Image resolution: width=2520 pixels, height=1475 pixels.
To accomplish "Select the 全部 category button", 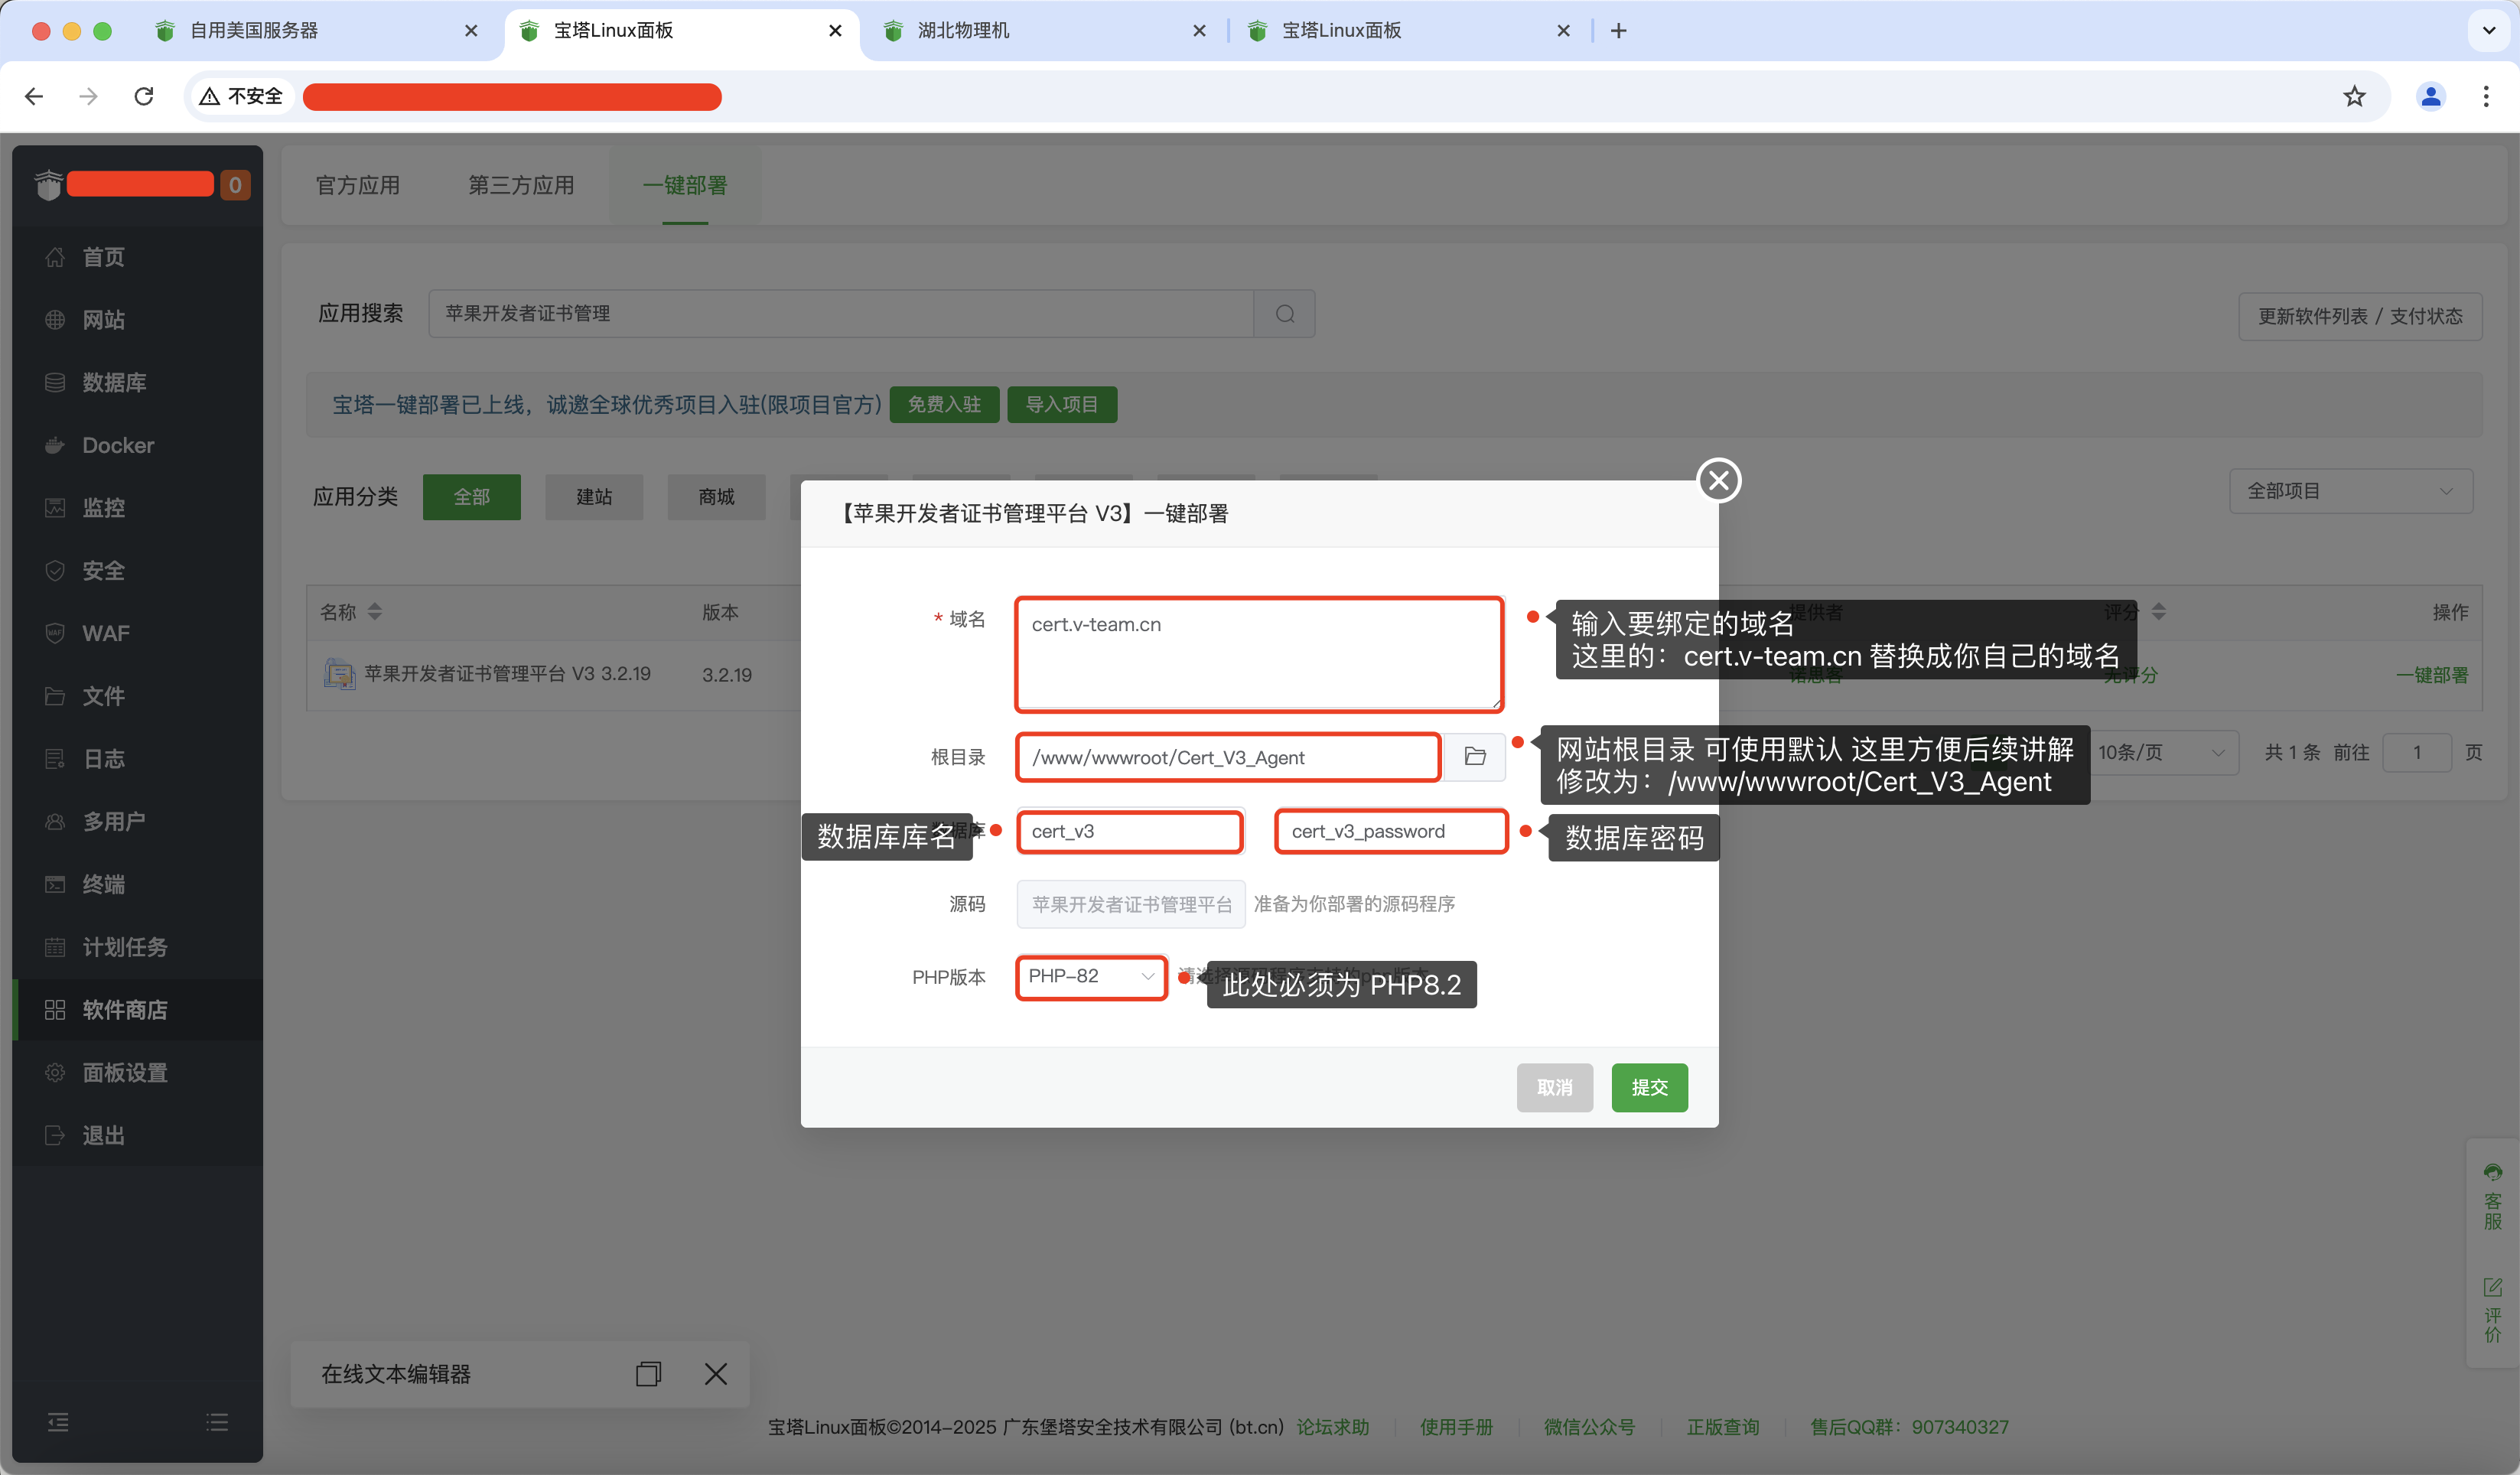I will pos(472,497).
